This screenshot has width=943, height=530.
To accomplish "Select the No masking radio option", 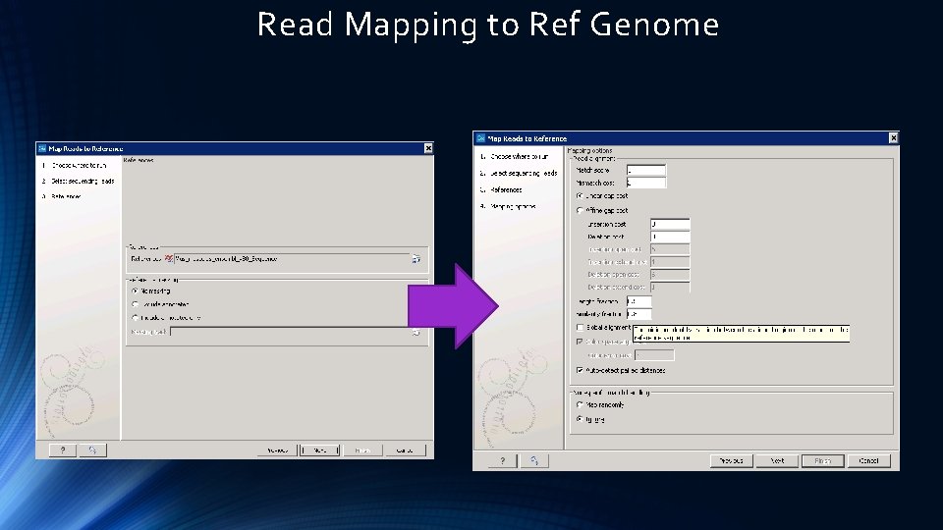I will point(135,291).
